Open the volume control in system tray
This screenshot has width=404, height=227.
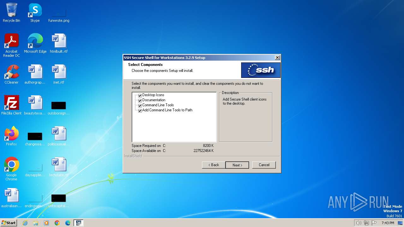[359, 223]
